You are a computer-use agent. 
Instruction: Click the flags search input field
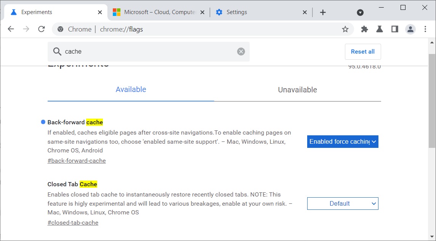(x=149, y=52)
